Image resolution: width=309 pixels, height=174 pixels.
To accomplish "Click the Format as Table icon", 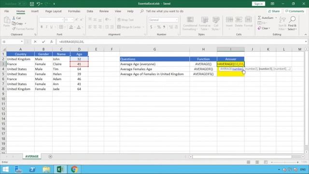I will 205,24.
